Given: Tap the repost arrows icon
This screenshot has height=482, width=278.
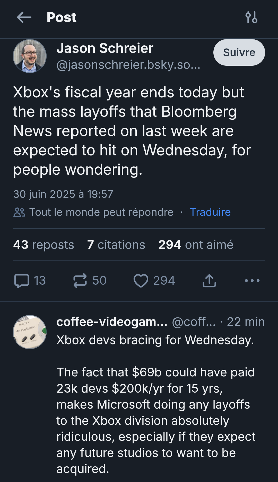Looking at the screenshot, I should (80, 281).
